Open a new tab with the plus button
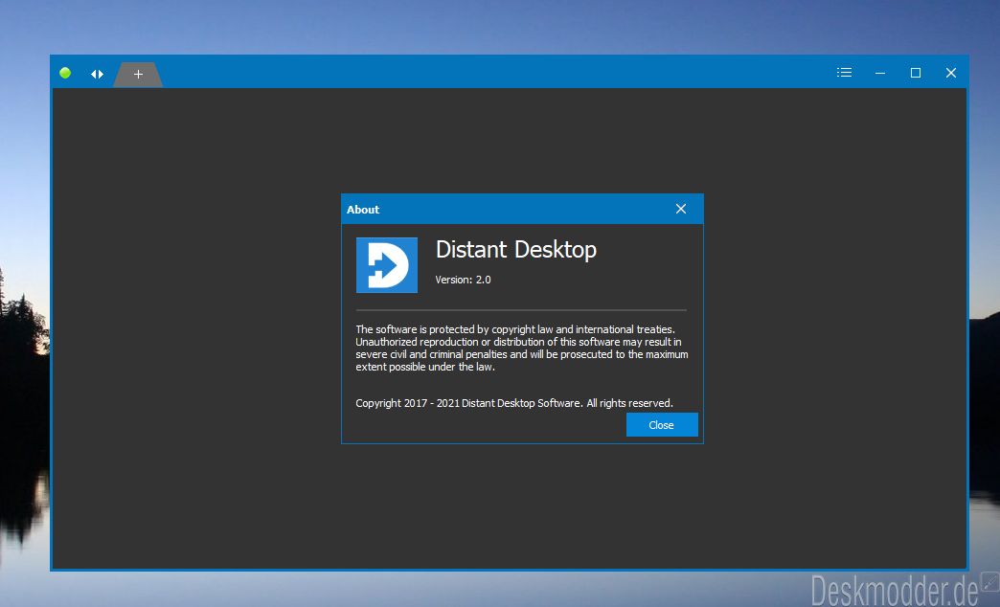 [x=138, y=75]
